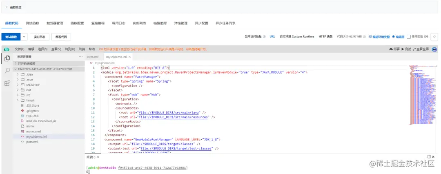The image size is (441, 174).
Task: Expand the src folder
Action: coord(18,95)
